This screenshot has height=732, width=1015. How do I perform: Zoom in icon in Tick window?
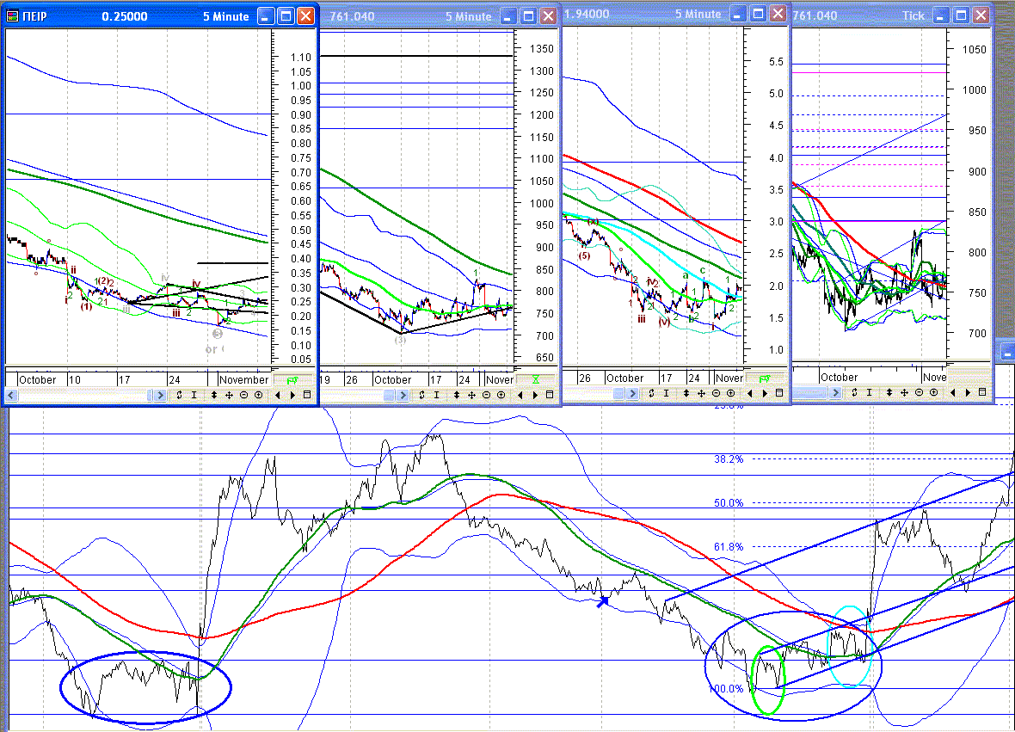tap(933, 392)
